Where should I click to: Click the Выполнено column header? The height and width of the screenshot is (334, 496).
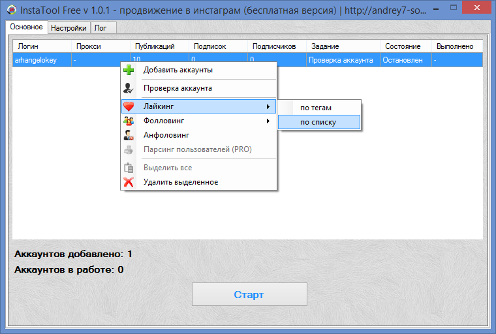tap(457, 46)
